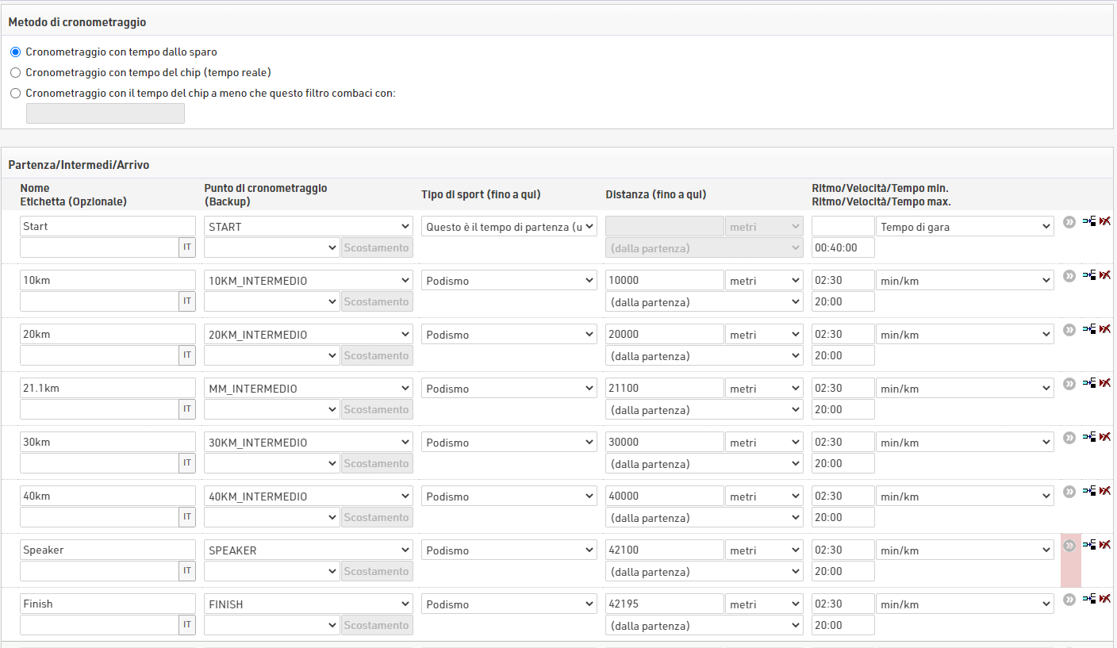Click the distance field showing 30000
Viewport: 1117px width, 648px height.
pos(665,442)
